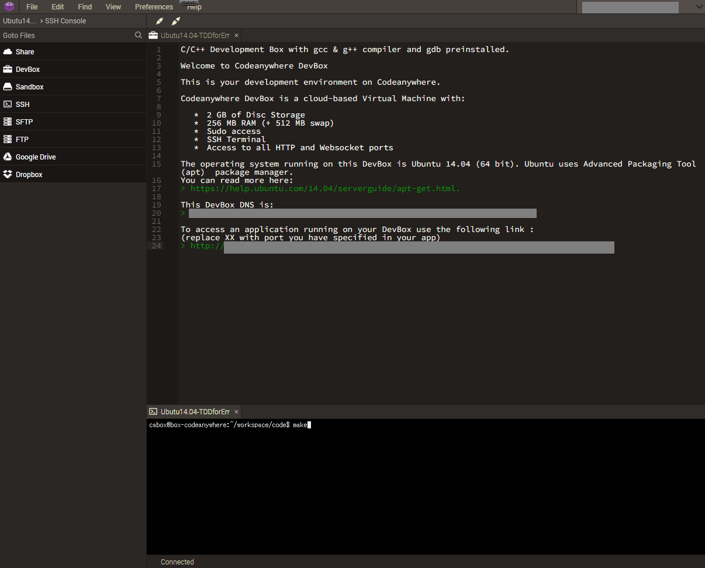
Task: Click the 'This DevBox DNS is:' line
Action: coord(227,205)
